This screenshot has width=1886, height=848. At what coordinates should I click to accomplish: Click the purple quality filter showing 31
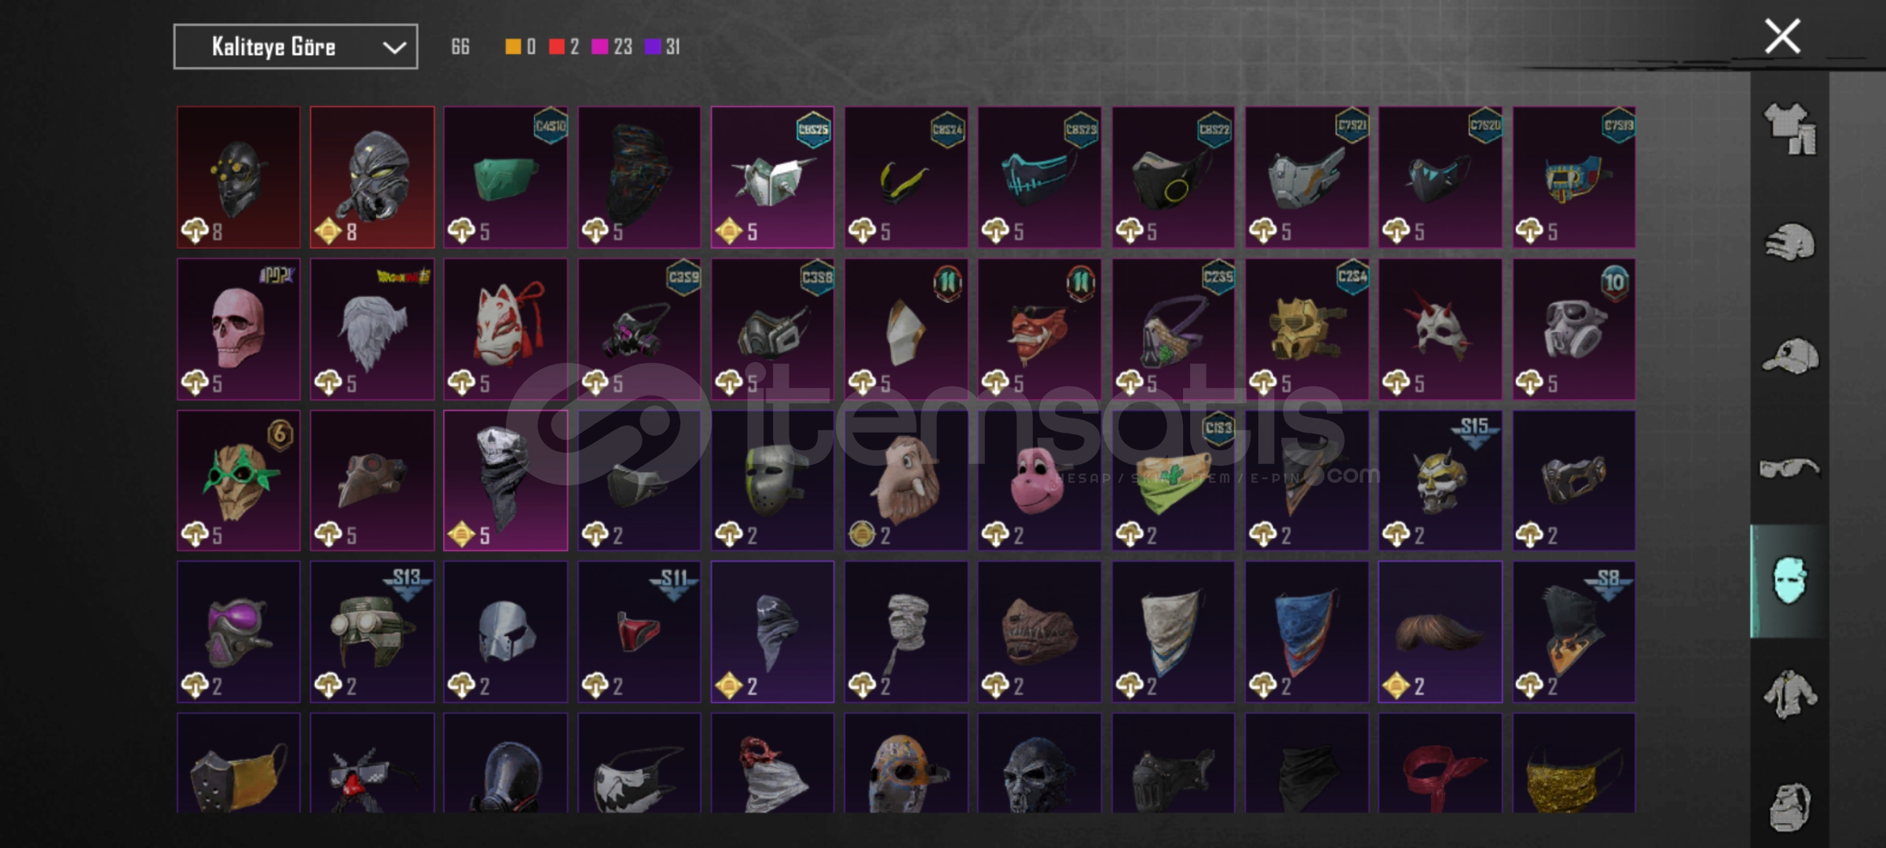(662, 47)
